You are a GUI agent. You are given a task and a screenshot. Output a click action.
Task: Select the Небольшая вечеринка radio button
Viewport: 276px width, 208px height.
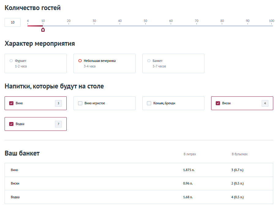pyautogui.click(x=80, y=61)
